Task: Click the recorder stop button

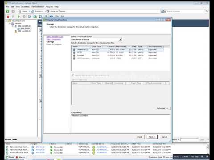Action: (x=207, y=156)
